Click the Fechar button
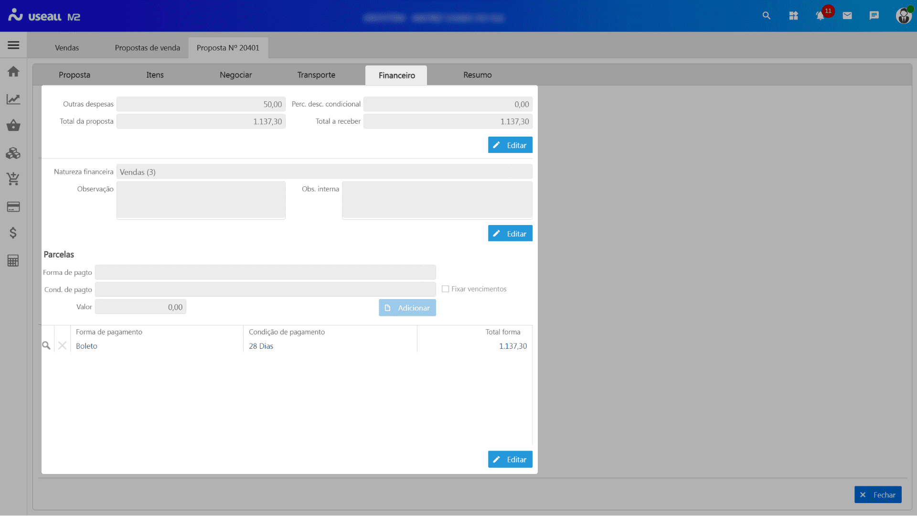917x516 pixels. click(x=878, y=495)
